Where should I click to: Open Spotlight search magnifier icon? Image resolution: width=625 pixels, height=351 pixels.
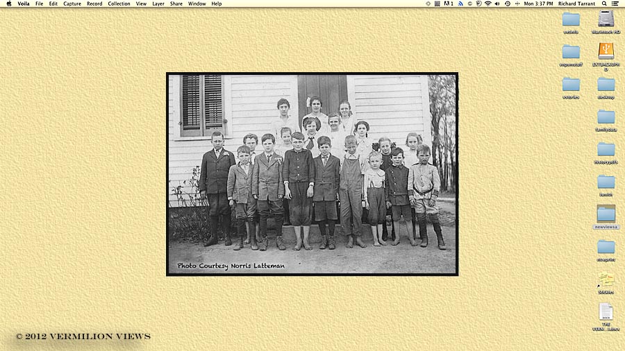604,3
